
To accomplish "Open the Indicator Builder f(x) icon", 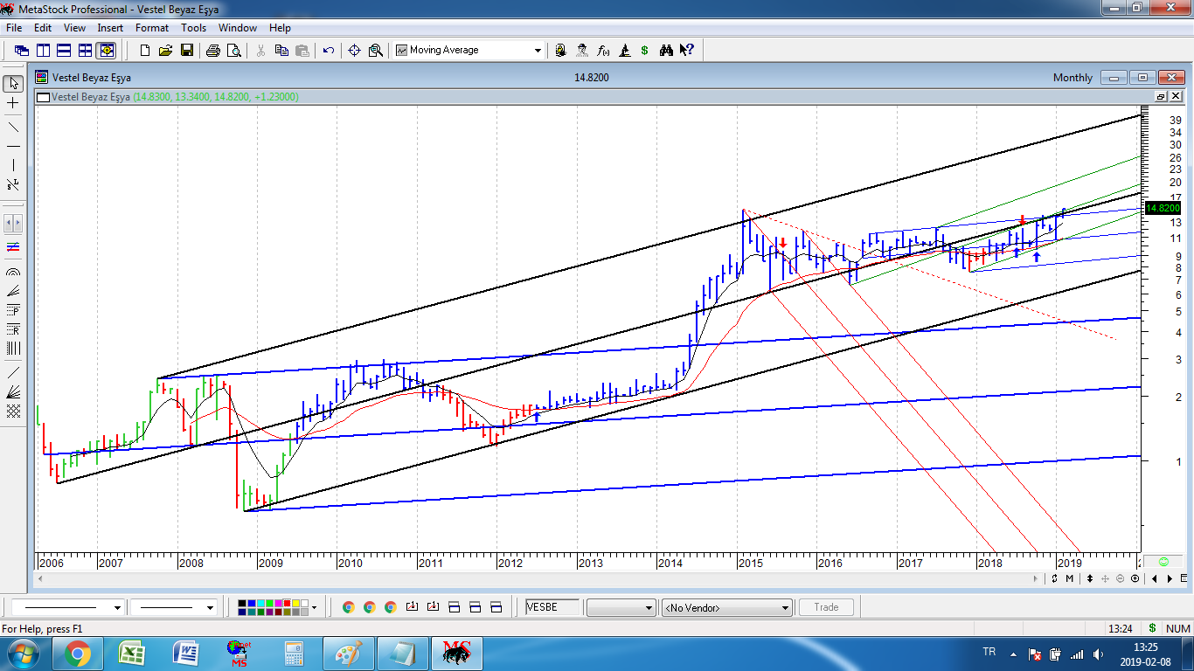I will 603,51.
